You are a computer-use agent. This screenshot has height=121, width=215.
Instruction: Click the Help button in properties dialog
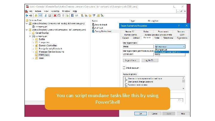(183, 114)
